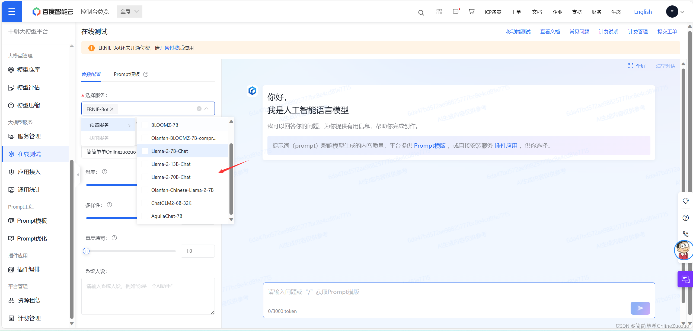
Task: Open the 查看文档 link
Action: 550,32
